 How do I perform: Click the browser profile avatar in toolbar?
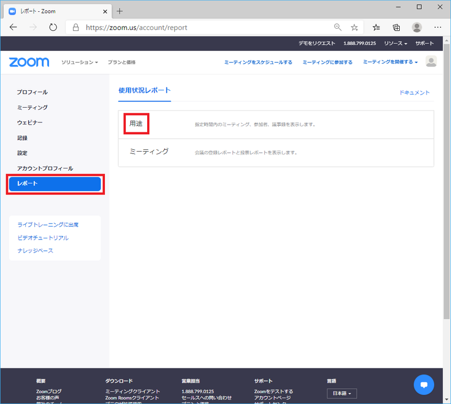(417, 27)
